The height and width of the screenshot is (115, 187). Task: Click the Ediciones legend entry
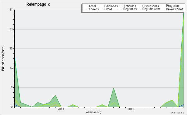111,6
